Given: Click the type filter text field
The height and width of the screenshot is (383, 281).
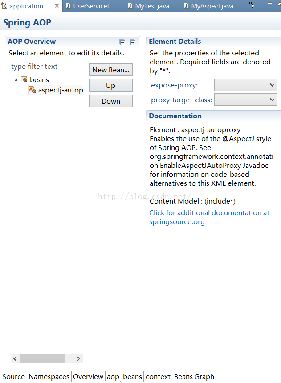Looking at the screenshot, I should [x=47, y=66].
